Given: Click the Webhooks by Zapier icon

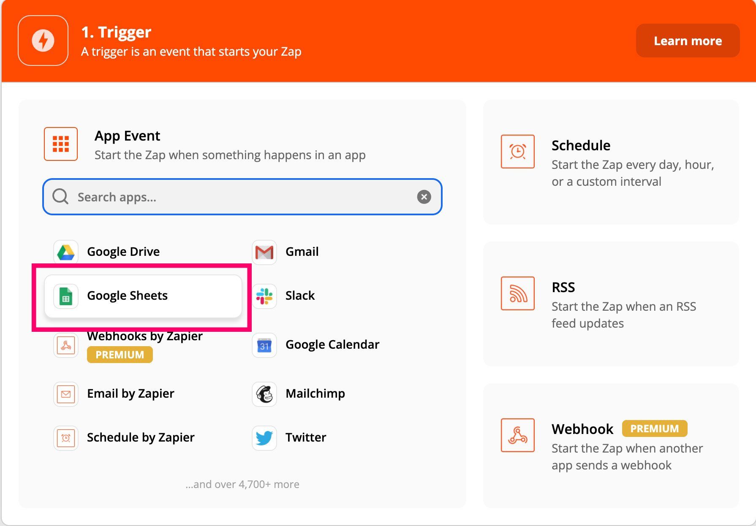Looking at the screenshot, I should pos(66,346).
